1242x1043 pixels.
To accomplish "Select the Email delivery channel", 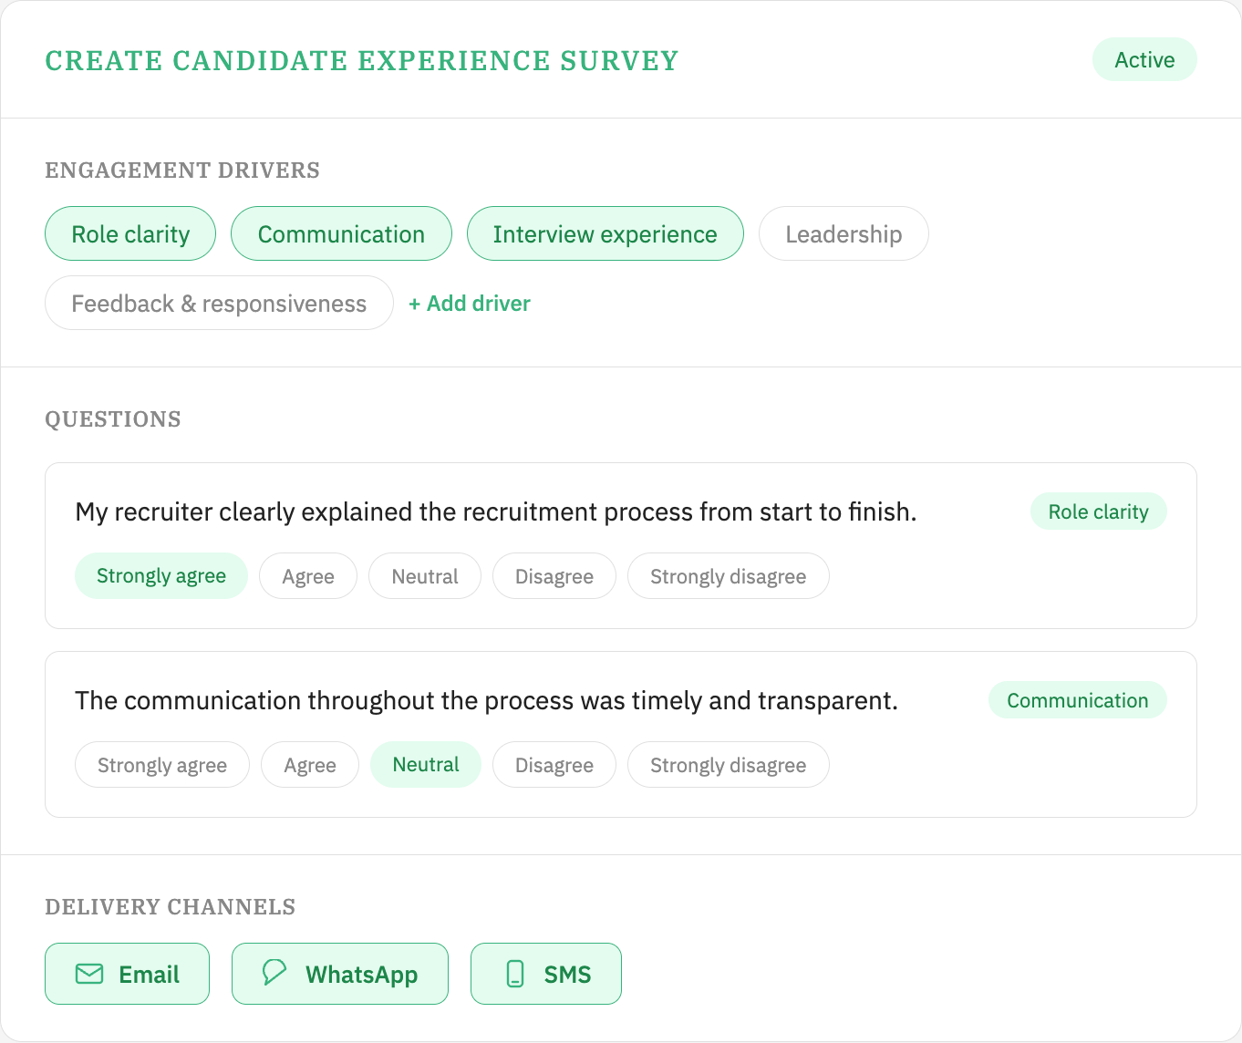I will coord(127,974).
